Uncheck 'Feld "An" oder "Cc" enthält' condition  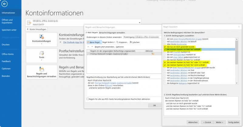click(165, 63)
